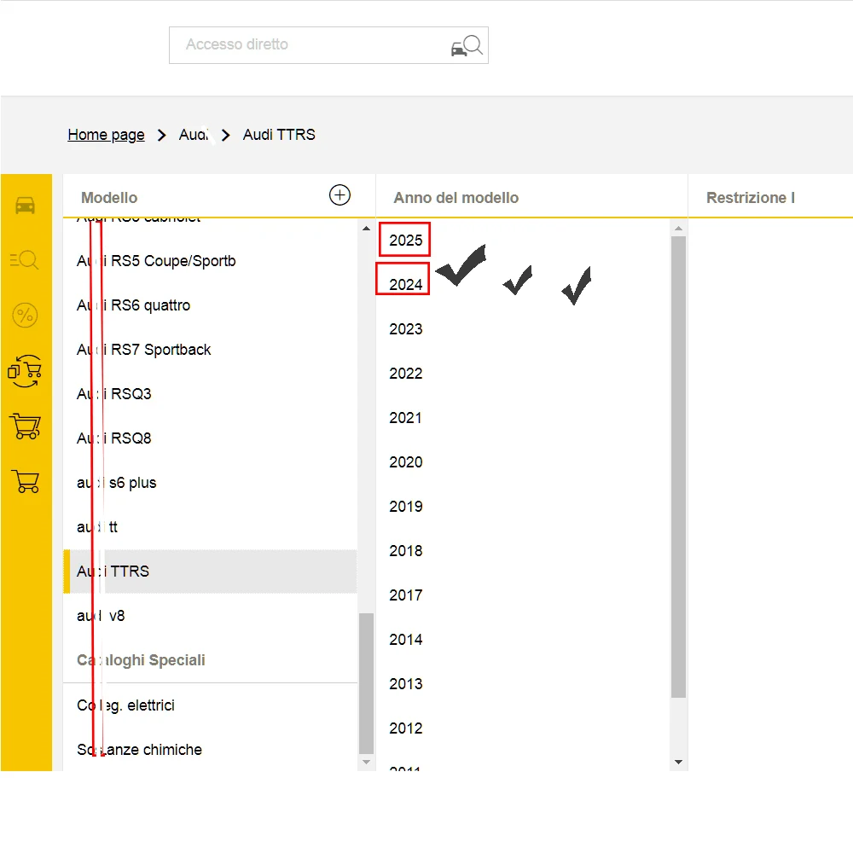
Task: Open the single shopping cart icon at sidebar bottom
Action: tap(25, 482)
